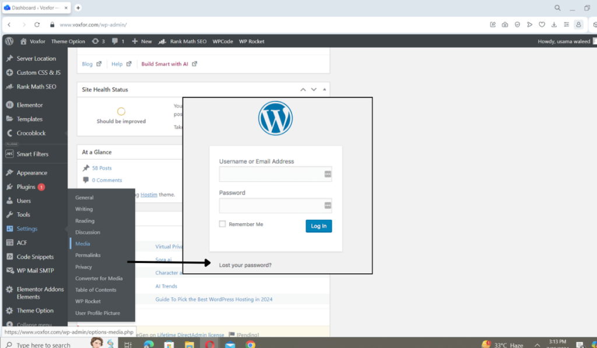
Task: Move Site Health Status widget up
Action: pos(303,90)
